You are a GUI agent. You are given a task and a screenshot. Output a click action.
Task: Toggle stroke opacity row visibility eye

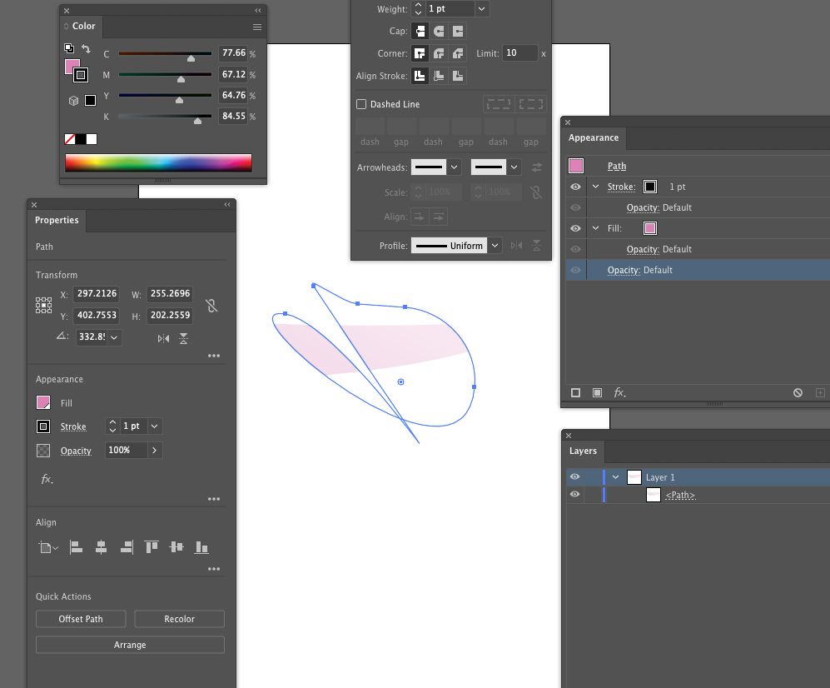click(575, 207)
